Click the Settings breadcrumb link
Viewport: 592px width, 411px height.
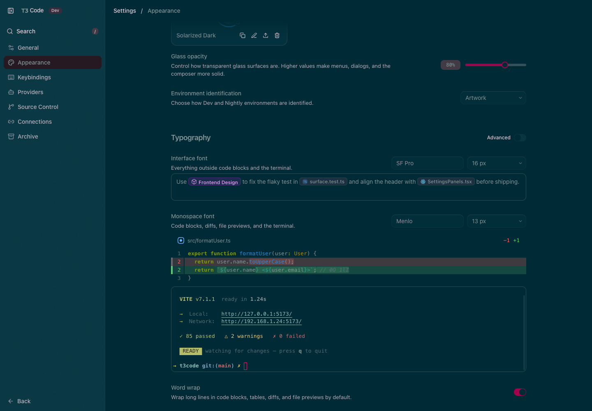pos(125,11)
